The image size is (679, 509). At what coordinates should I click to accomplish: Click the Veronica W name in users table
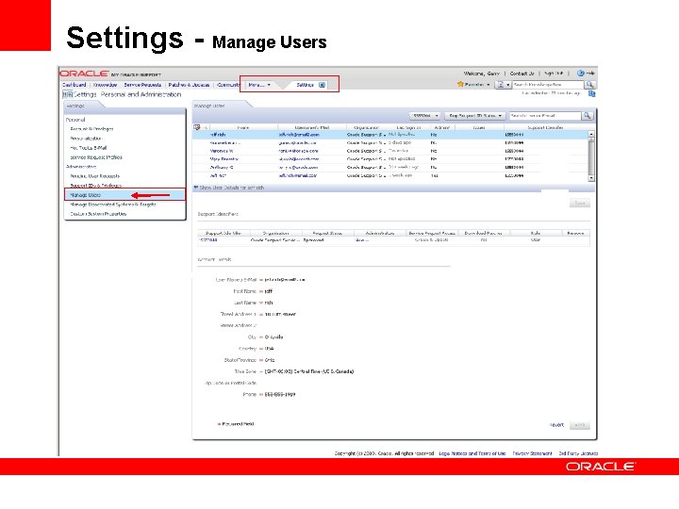tap(222, 151)
